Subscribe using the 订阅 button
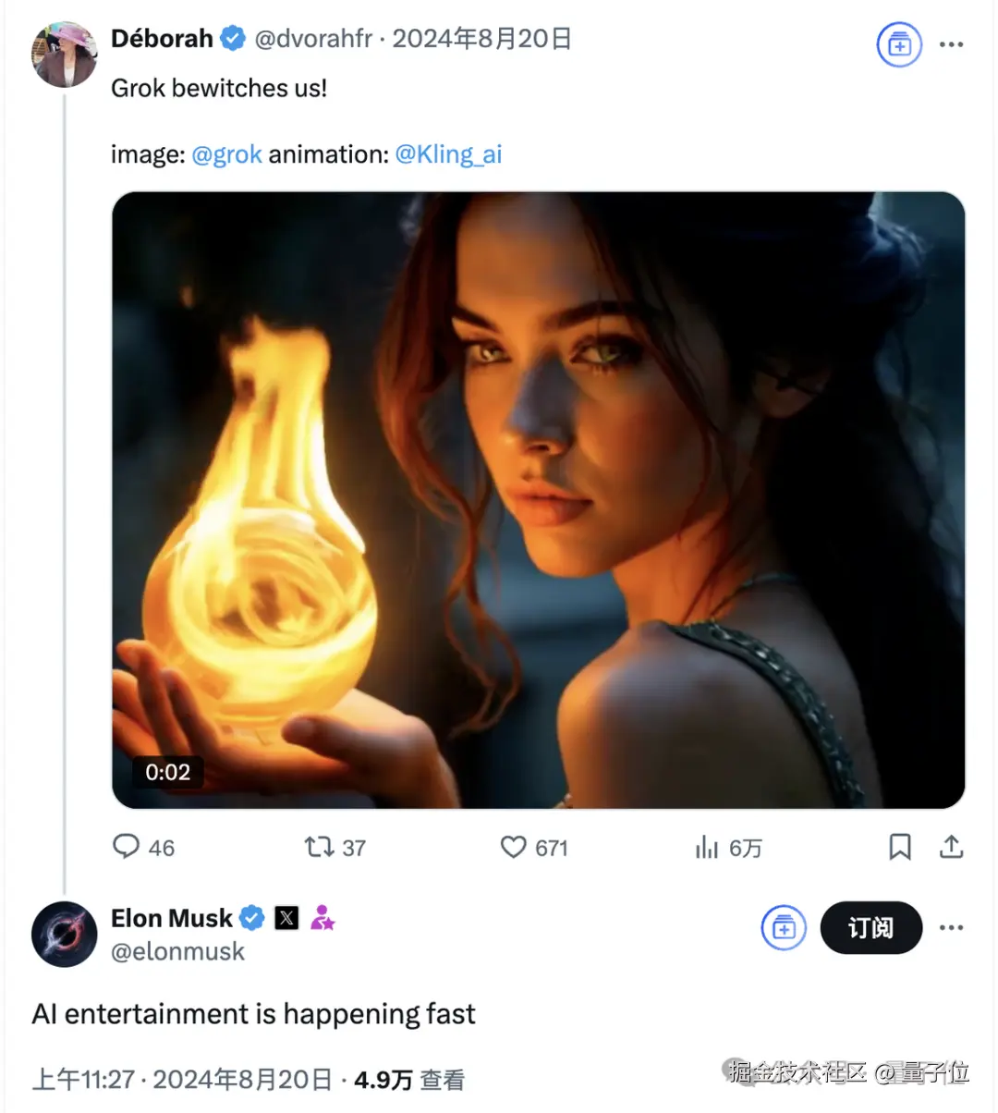This screenshot has width=998, height=1113. (x=871, y=927)
